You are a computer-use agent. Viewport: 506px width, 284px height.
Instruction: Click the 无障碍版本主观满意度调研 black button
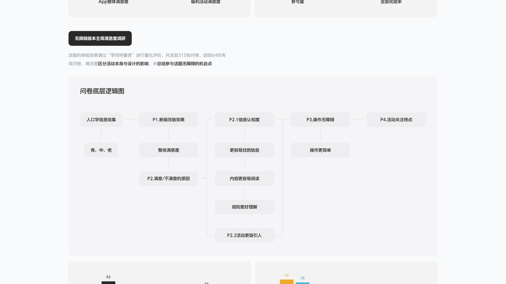coord(100,38)
